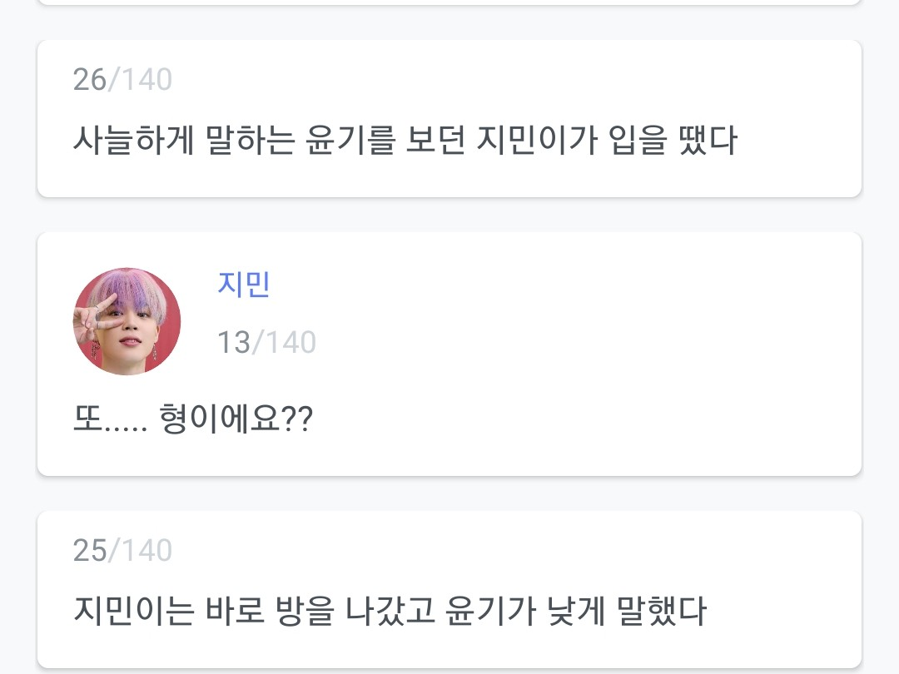Tap Jimin's pink-haired profile avatar
This screenshot has height=674, width=899.
click(127, 321)
